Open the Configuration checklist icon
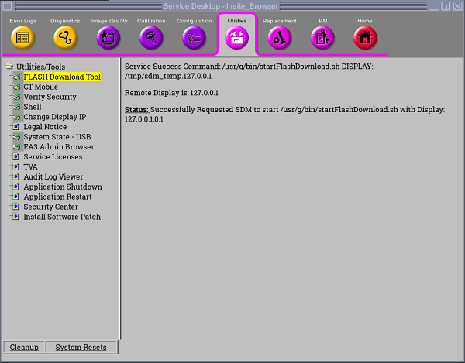 (x=194, y=36)
